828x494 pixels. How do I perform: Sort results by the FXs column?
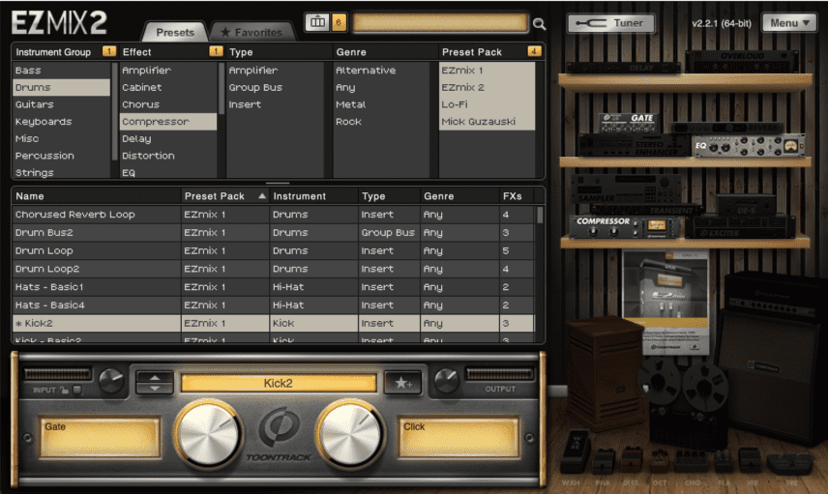(x=517, y=196)
